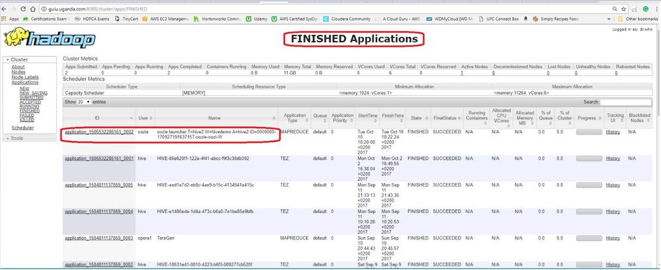Viewport: 661px width, 270px height.
Task: Sort the table by StartTime column
Action: coord(368,118)
